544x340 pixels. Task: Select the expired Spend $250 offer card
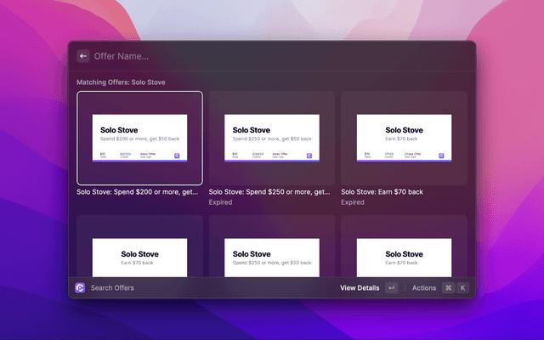(x=271, y=138)
